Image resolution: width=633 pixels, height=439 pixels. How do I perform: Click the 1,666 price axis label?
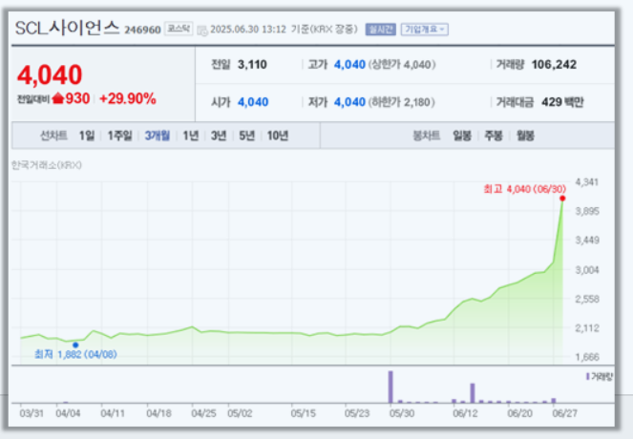pyautogui.click(x=587, y=357)
